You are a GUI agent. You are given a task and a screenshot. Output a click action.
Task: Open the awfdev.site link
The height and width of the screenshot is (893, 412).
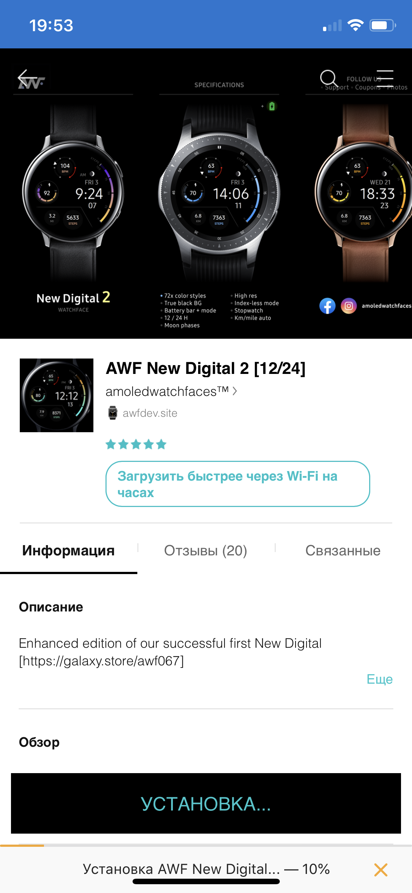tap(150, 413)
